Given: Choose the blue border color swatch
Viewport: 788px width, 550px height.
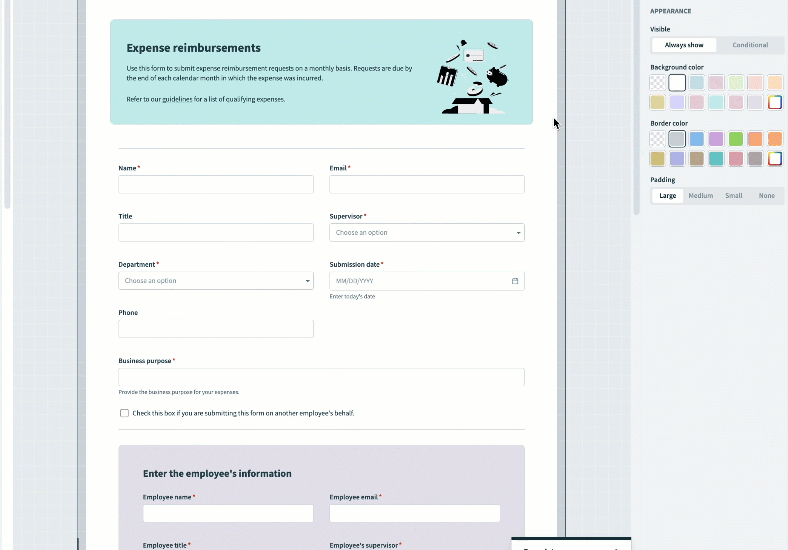Looking at the screenshot, I should (x=696, y=139).
